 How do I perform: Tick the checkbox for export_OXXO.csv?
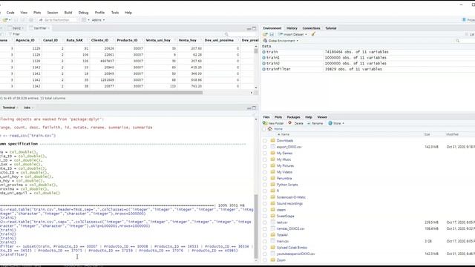pos(265,147)
